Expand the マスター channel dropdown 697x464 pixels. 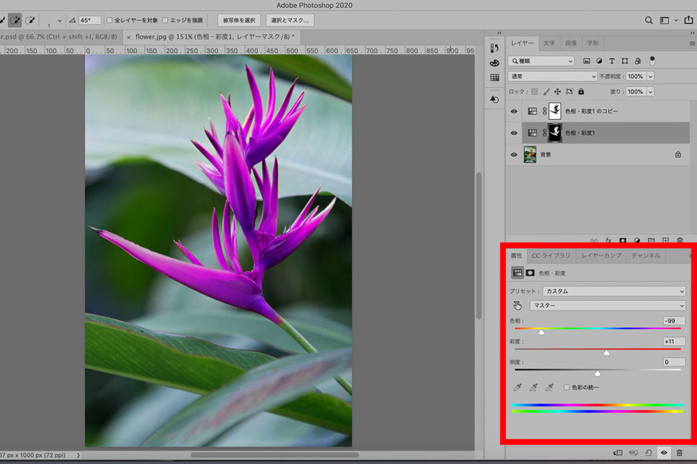608,306
